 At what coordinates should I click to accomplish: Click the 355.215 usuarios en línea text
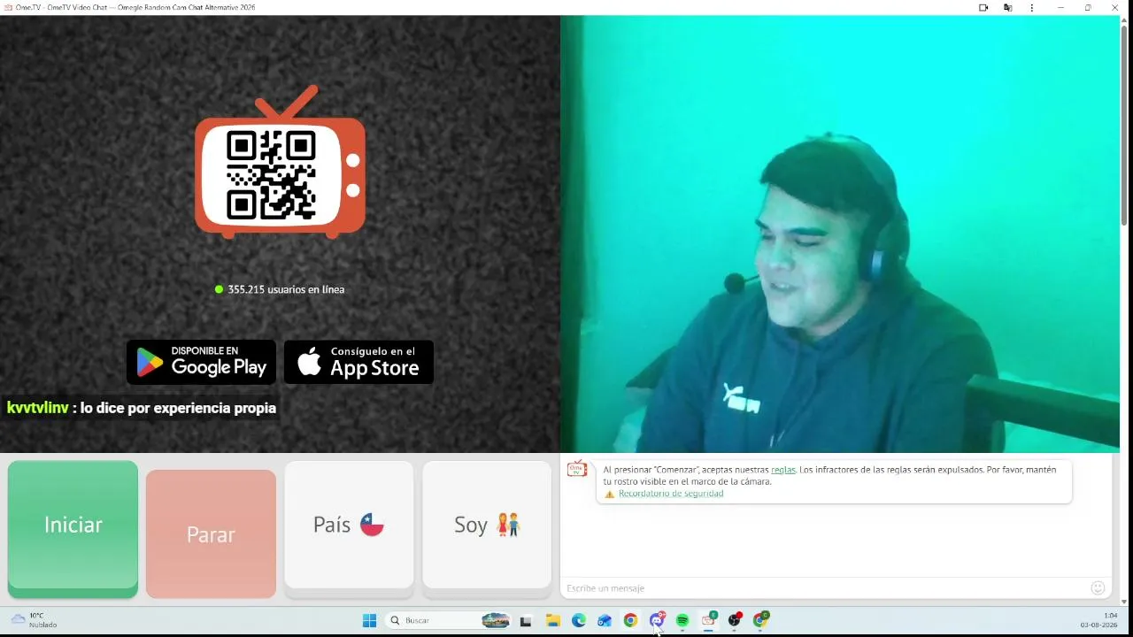(286, 289)
